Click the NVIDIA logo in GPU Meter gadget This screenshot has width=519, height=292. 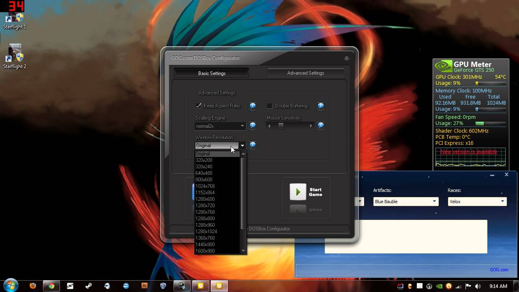(443, 66)
